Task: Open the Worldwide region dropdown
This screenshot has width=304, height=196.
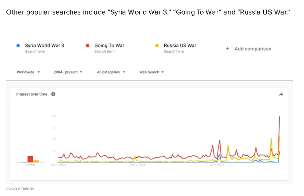Action: click(x=28, y=72)
